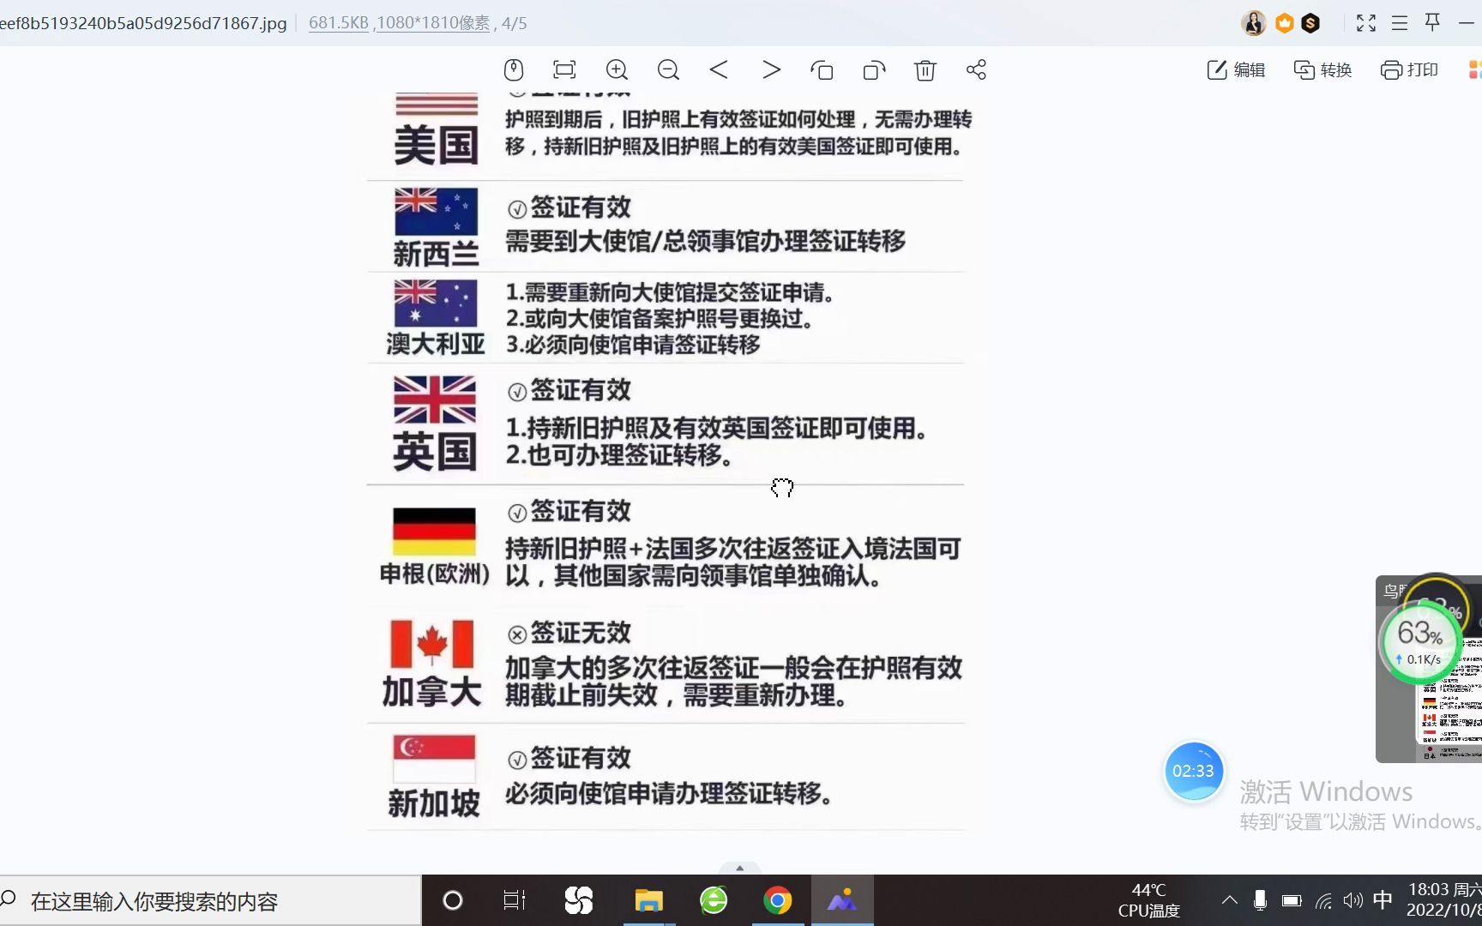Click the 申根(欧洲) label under the German flag
Viewport: 1482px width, 926px height.
435,574
